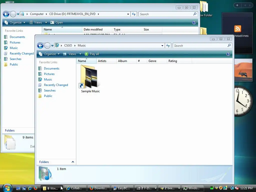Click Back arrow in CD Drive window
256x192 pixels.
pos(6,14)
